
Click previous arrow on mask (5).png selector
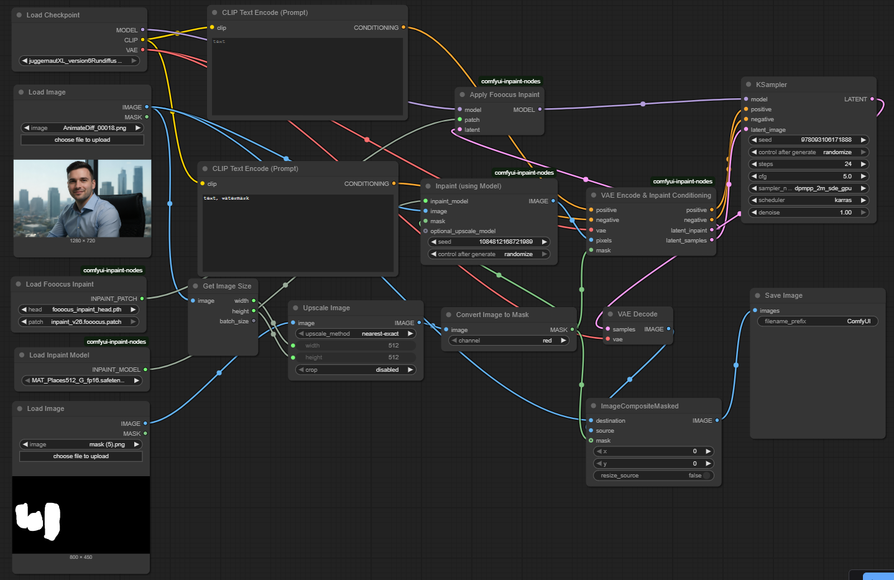(x=25, y=444)
